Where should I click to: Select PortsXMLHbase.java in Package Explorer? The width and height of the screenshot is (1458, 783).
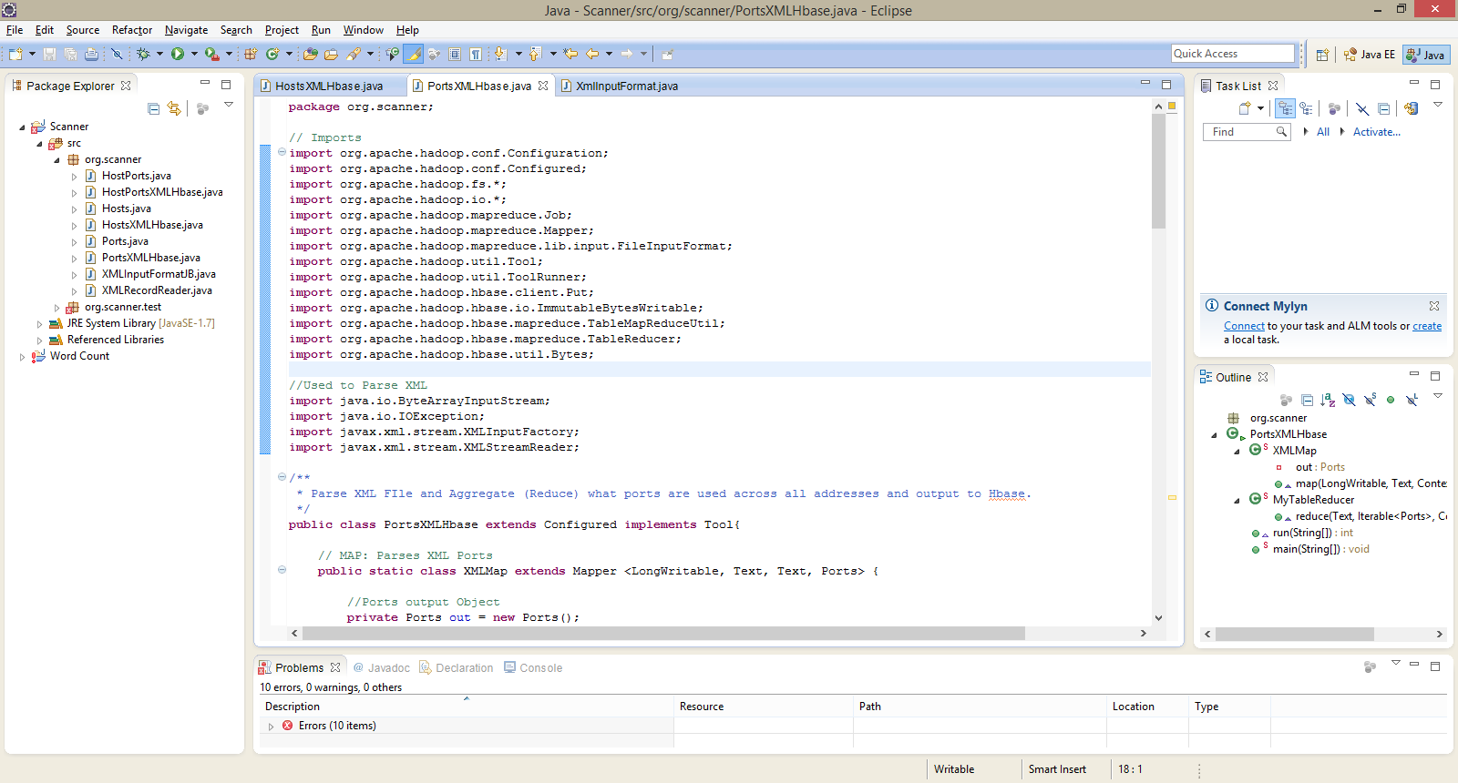tap(150, 258)
